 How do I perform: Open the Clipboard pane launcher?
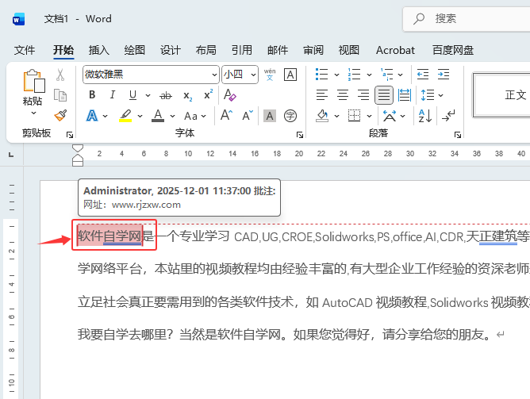point(70,135)
